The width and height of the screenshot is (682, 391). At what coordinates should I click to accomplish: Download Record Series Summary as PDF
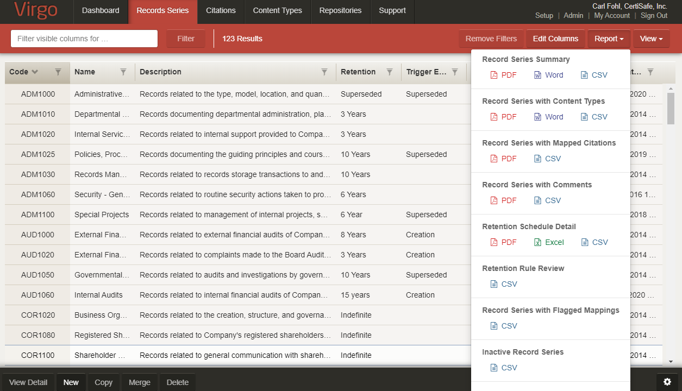pyautogui.click(x=503, y=75)
